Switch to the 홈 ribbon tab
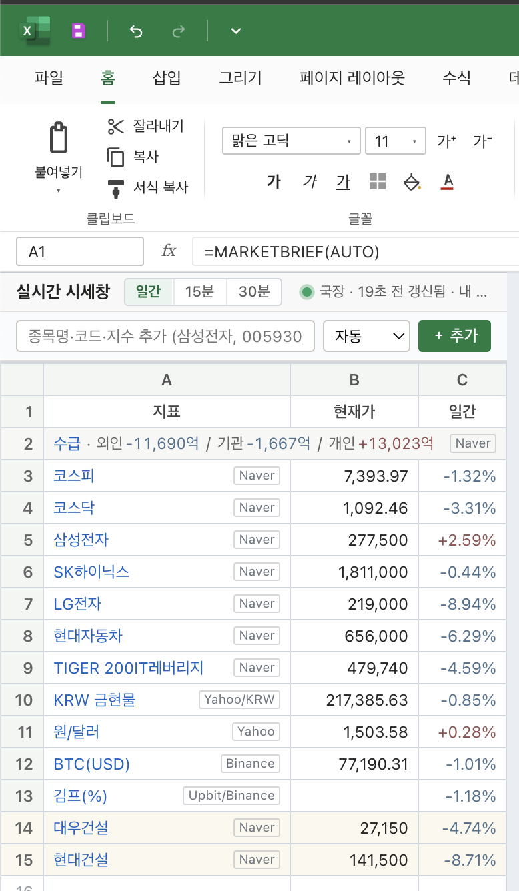519x891 pixels. 108,78
